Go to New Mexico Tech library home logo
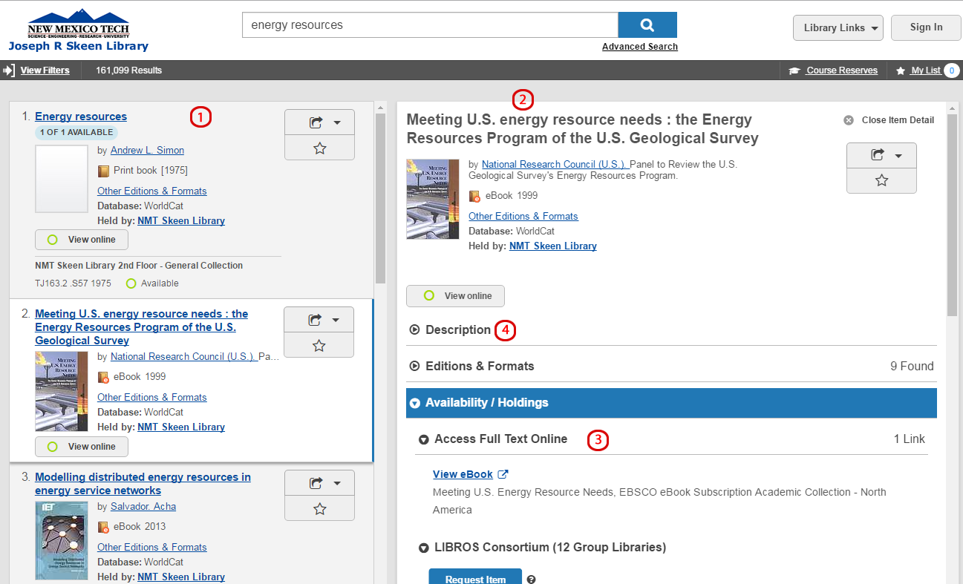The height and width of the screenshot is (584, 963). [x=78, y=30]
